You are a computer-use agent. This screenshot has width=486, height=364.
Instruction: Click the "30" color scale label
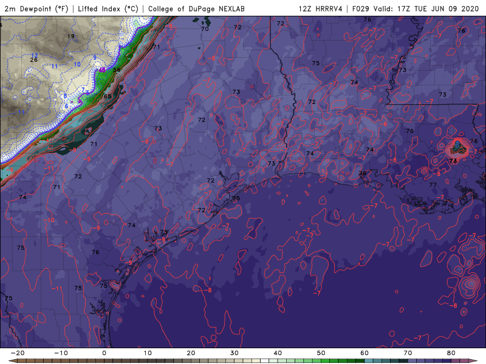coord(234,353)
